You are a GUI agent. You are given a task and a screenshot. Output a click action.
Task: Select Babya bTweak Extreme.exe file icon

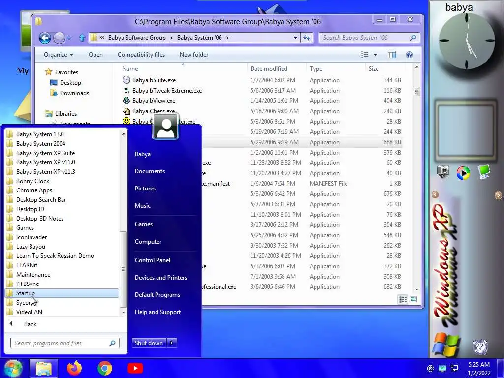point(126,91)
